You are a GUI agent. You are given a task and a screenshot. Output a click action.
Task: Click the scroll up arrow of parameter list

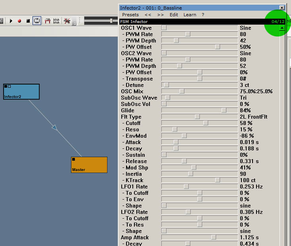[282, 28]
